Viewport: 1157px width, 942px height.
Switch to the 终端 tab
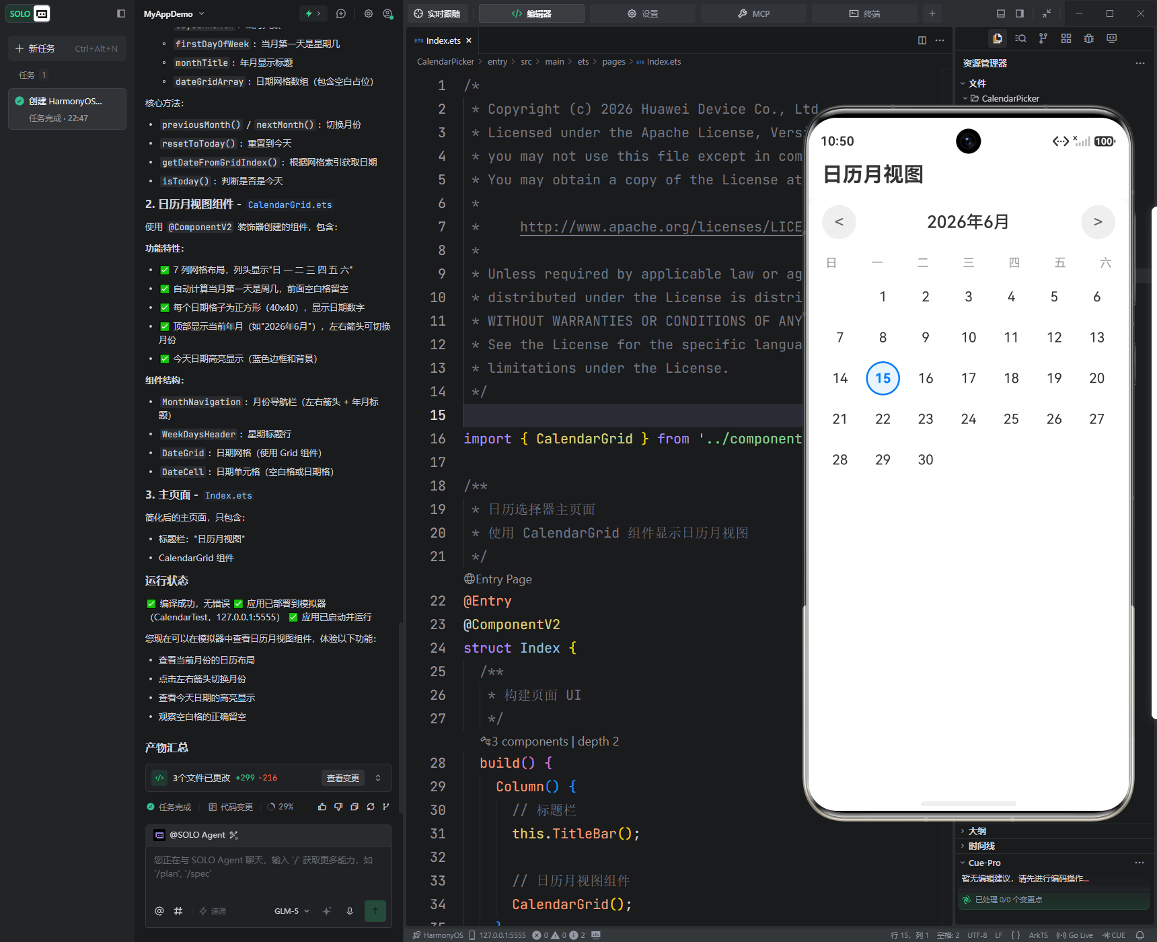(864, 13)
